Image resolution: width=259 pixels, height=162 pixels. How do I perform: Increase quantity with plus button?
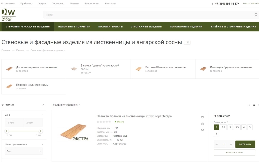(231, 144)
